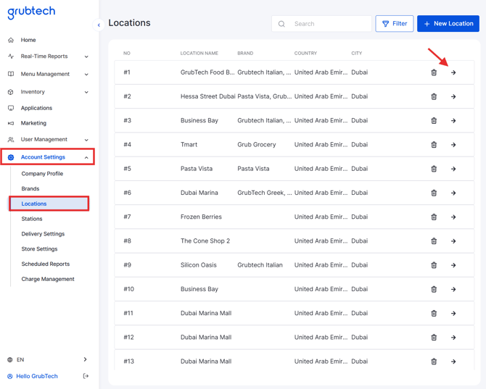Delete the Frozen Berries location
Screen dimensions: 486x389
[434, 217]
